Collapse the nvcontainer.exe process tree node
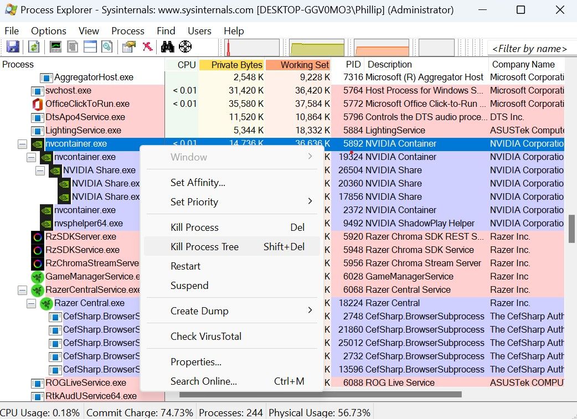This screenshot has width=577, height=419. coord(22,144)
